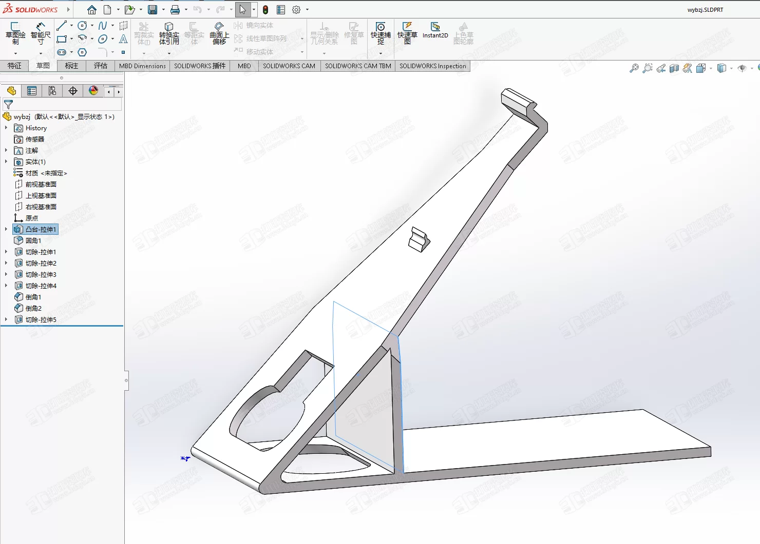Screen dimensions: 760x544
Task: Open dropdown arrow next to New
Action: tap(118, 9)
